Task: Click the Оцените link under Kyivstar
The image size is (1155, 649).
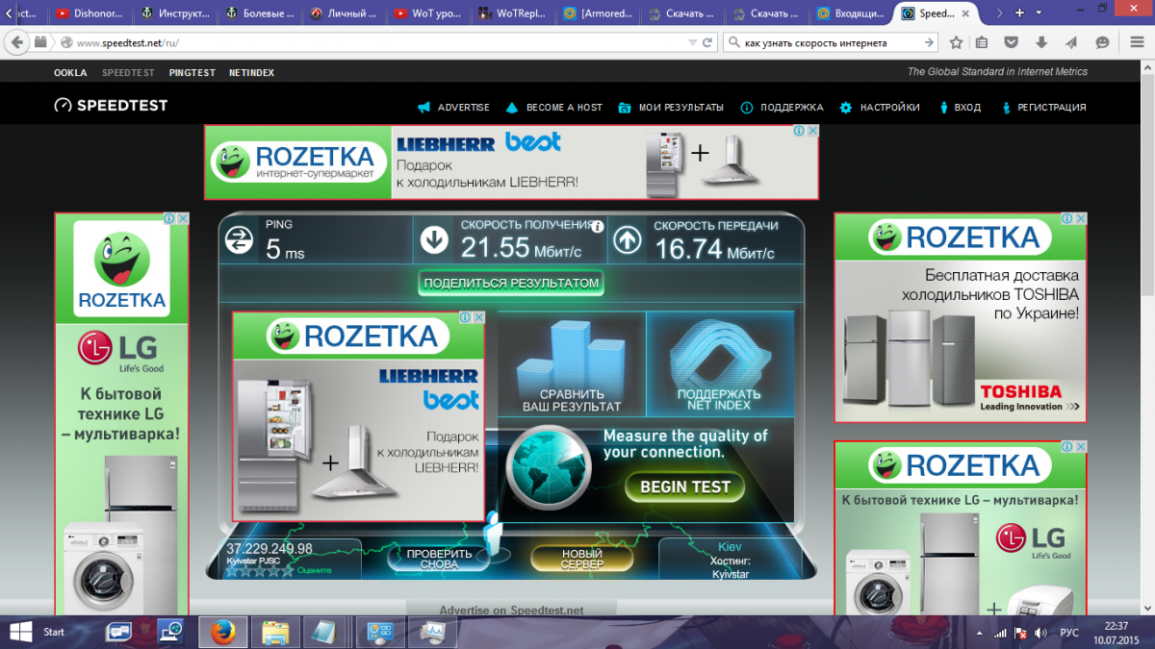Action: (x=314, y=570)
